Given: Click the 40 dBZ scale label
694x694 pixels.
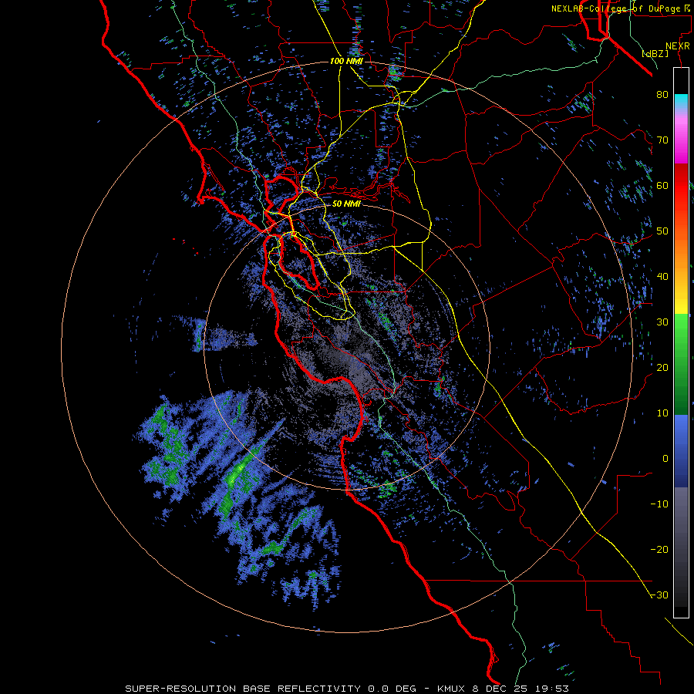Looking at the screenshot, I should click(x=662, y=277).
